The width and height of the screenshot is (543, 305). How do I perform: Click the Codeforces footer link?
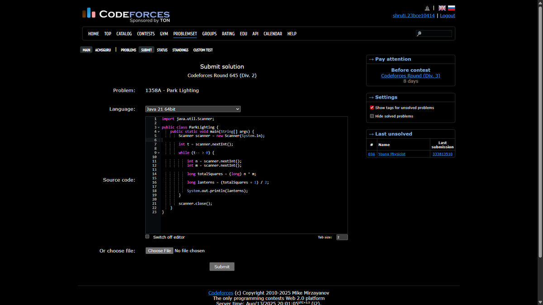click(x=221, y=293)
